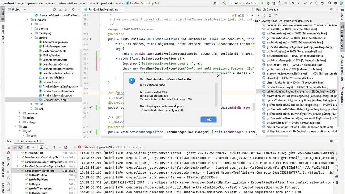Rerun failed tests in Jtest panel
Image resolution: width=345 pixels, height=194 pixels.
(8, 153)
